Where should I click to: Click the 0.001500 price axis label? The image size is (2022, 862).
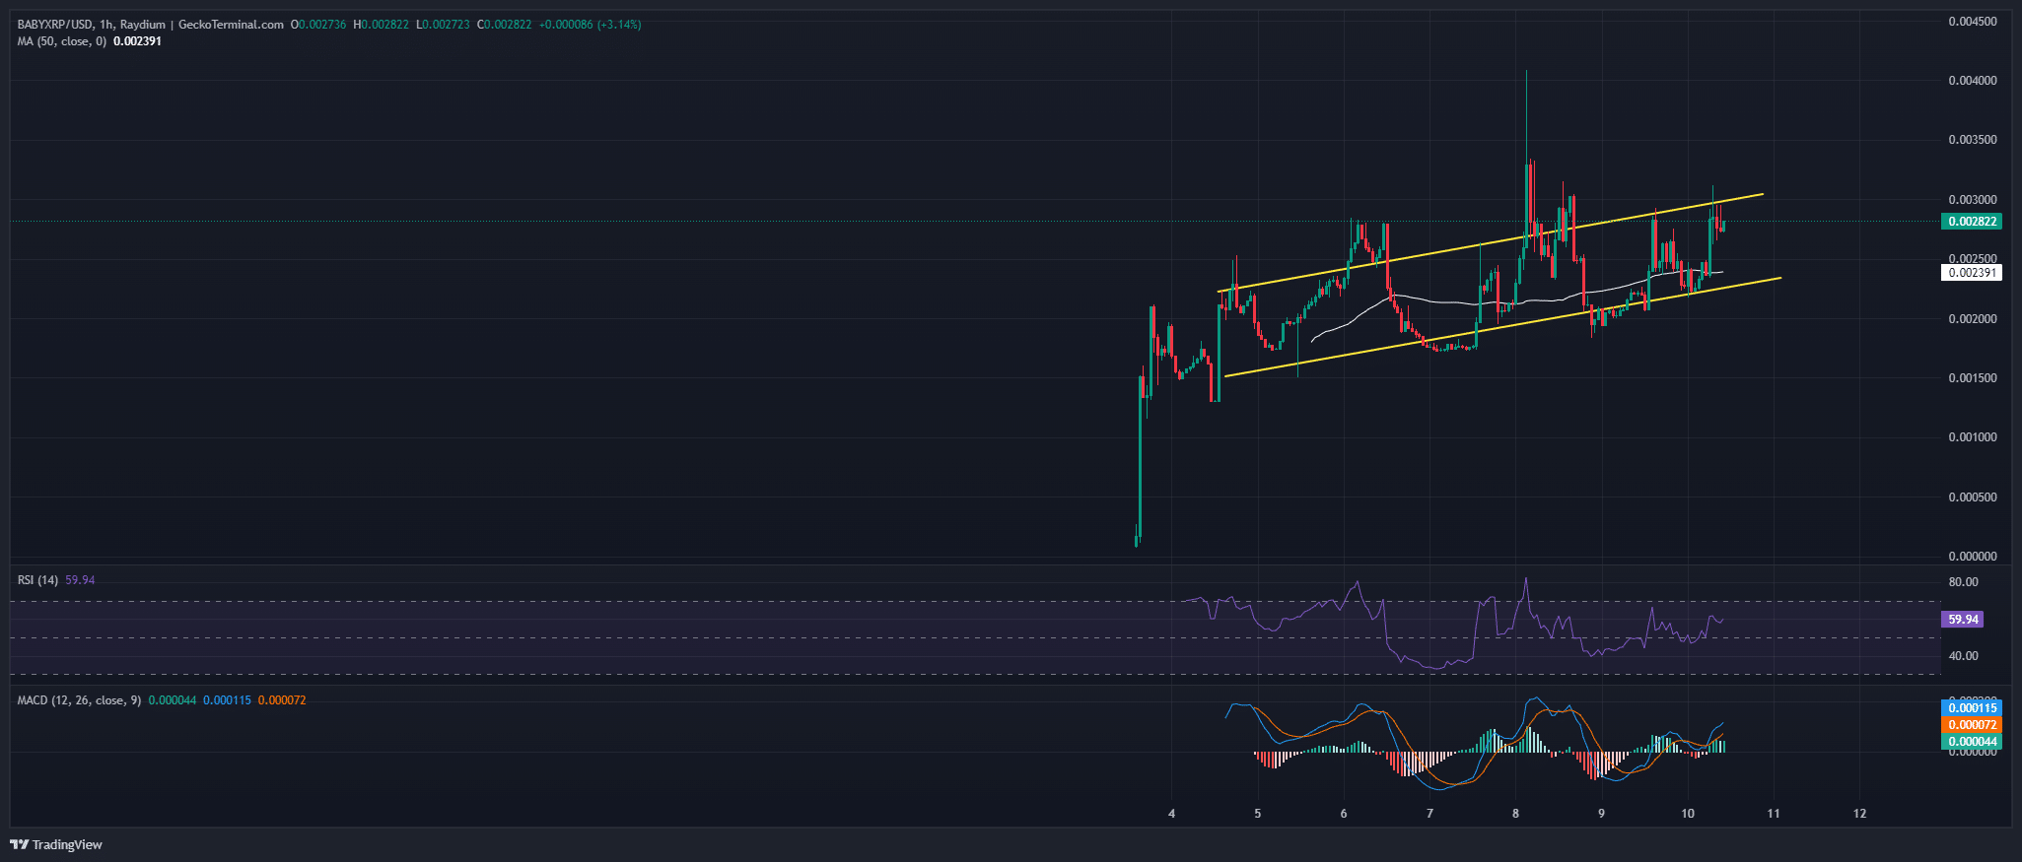[x=1973, y=378]
